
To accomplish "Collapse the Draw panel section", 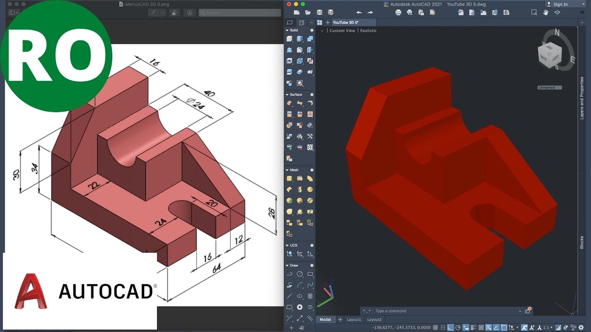I will (287, 266).
